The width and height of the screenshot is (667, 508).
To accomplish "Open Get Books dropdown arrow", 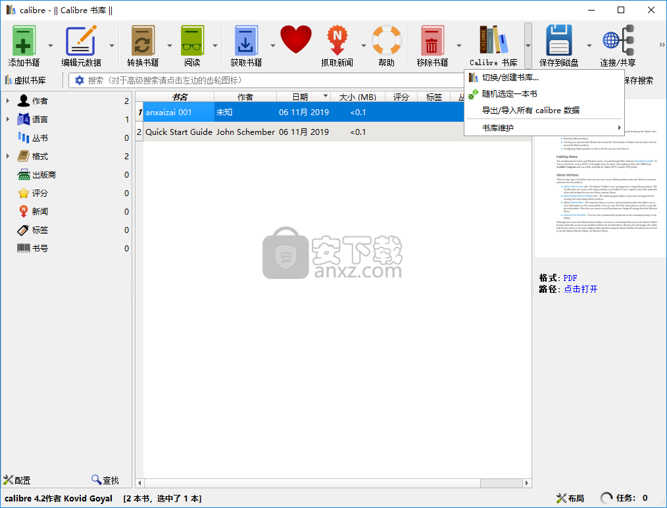I will pos(273,45).
